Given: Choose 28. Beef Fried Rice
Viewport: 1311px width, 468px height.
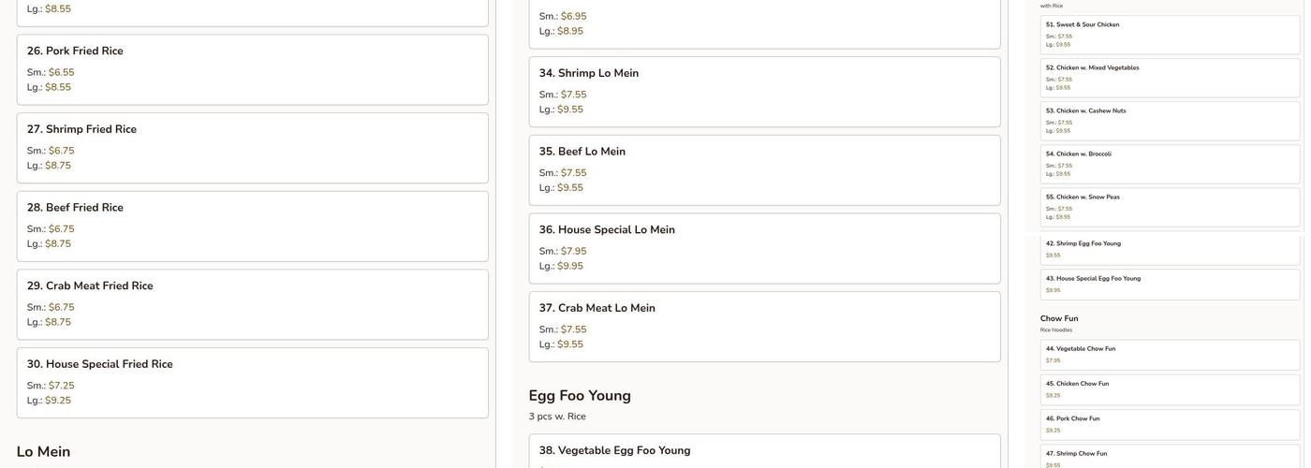Looking at the screenshot, I should coord(252,227).
